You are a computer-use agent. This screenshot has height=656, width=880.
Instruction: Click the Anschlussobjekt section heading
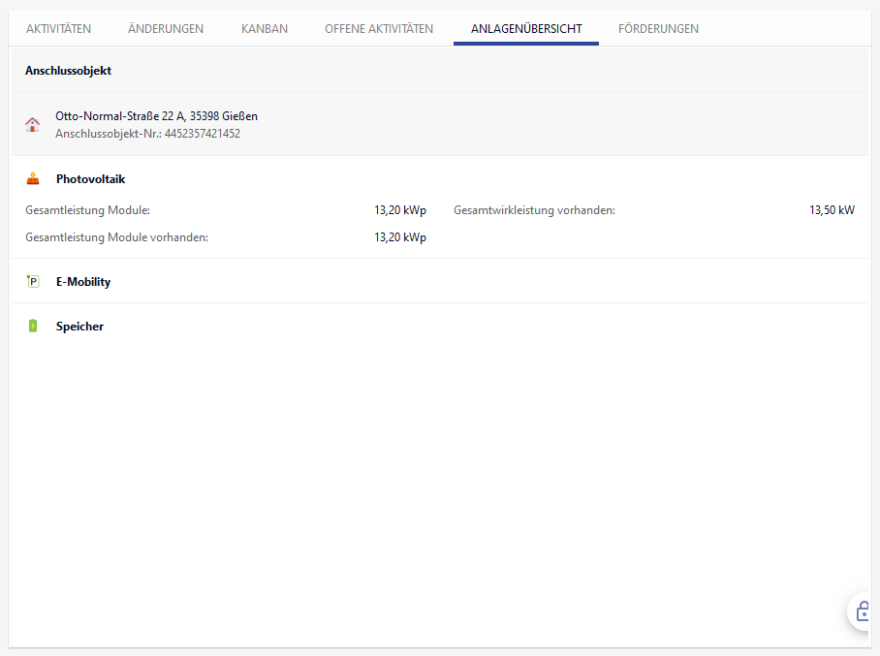[68, 71]
